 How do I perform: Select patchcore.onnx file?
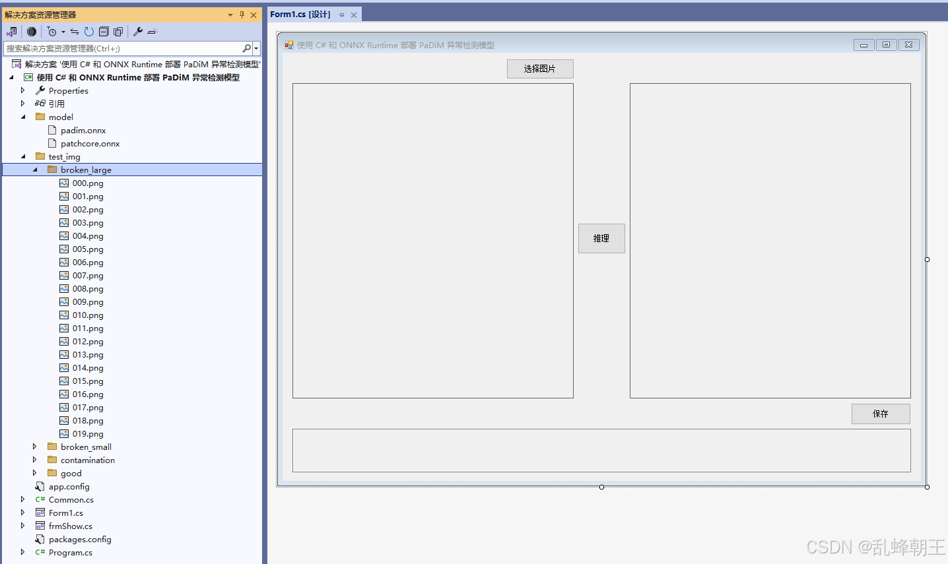pos(90,143)
